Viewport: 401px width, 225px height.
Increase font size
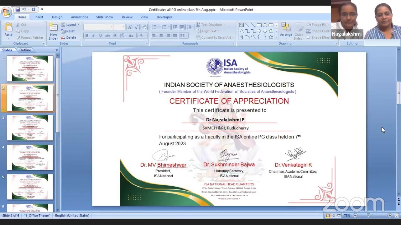click(x=130, y=27)
